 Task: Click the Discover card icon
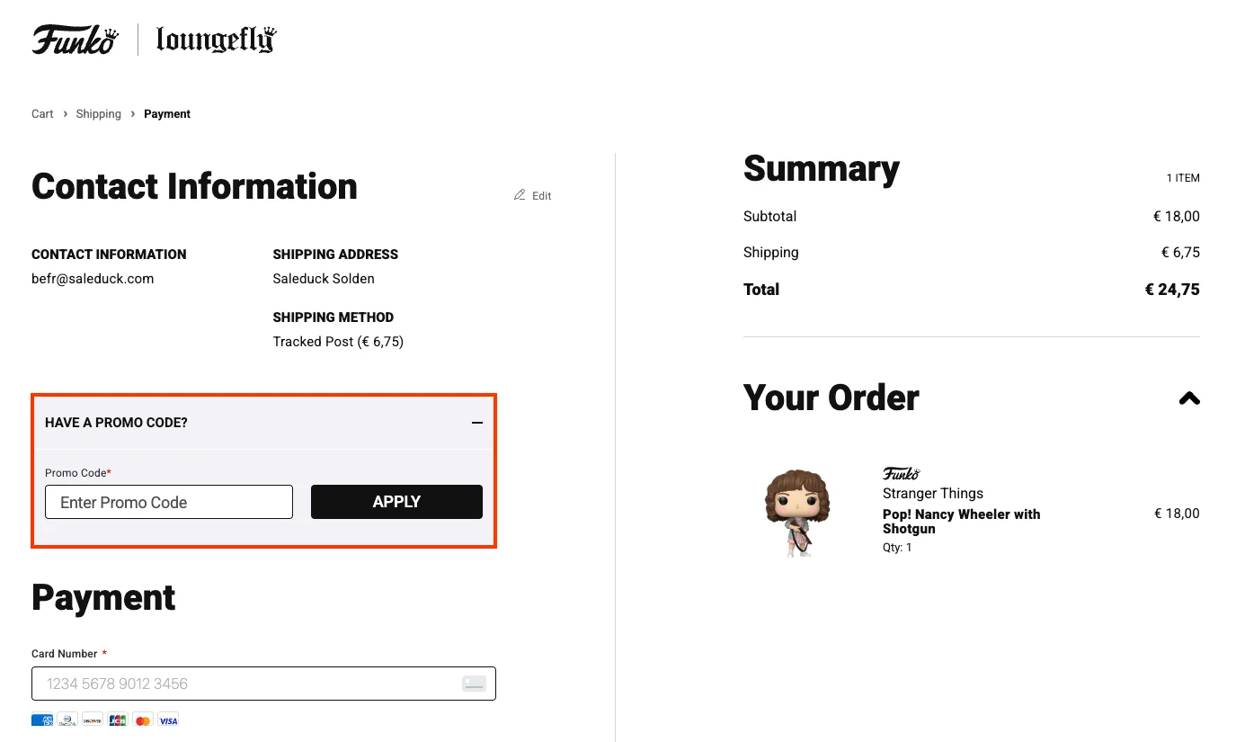pos(92,720)
